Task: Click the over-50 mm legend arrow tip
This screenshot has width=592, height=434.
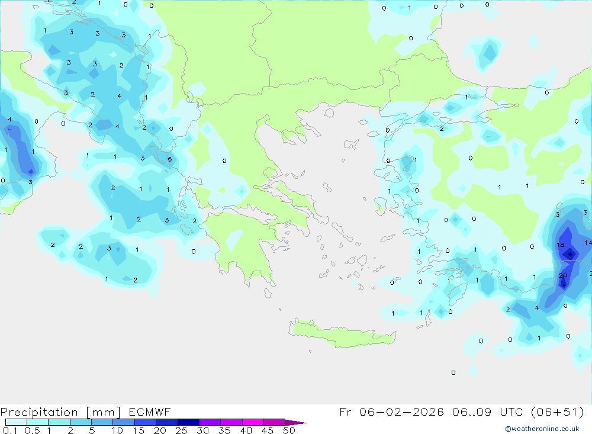Action: [297, 422]
